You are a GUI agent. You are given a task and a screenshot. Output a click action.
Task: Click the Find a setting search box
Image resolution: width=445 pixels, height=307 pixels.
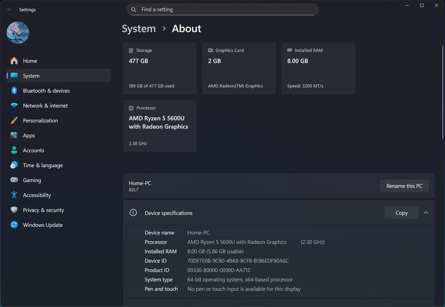[222, 9]
